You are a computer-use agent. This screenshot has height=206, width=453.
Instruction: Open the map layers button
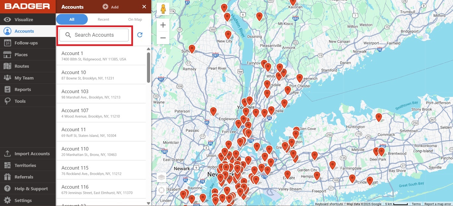pos(162,177)
